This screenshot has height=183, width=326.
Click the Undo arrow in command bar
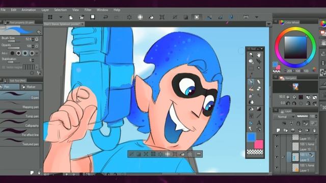[x=105, y=17]
